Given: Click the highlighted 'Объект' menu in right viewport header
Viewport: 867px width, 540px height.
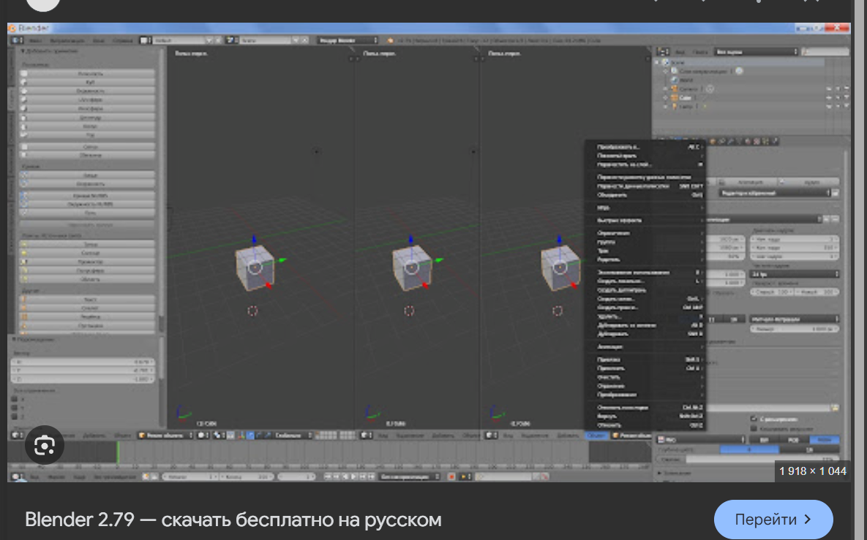Looking at the screenshot, I should pos(596,436).
